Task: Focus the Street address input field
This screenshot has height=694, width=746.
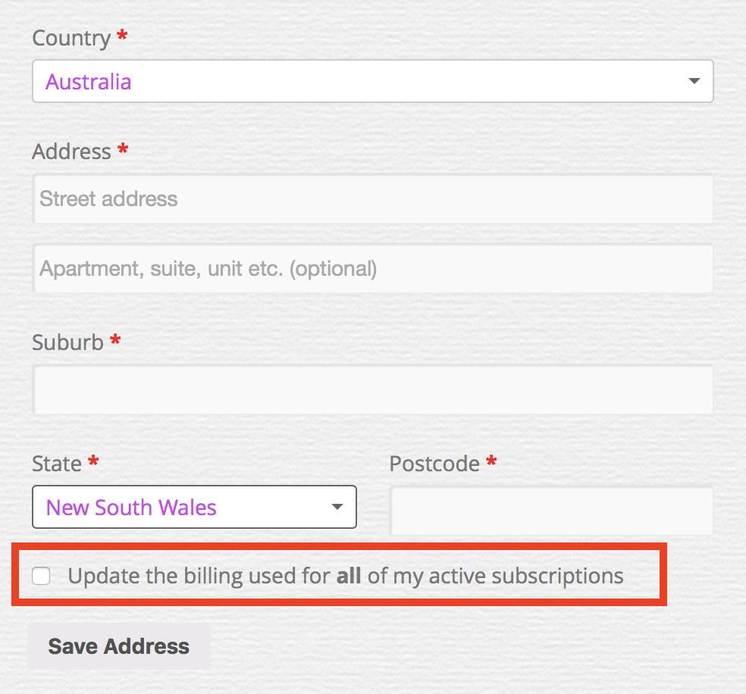Action: tap(372, 199)
